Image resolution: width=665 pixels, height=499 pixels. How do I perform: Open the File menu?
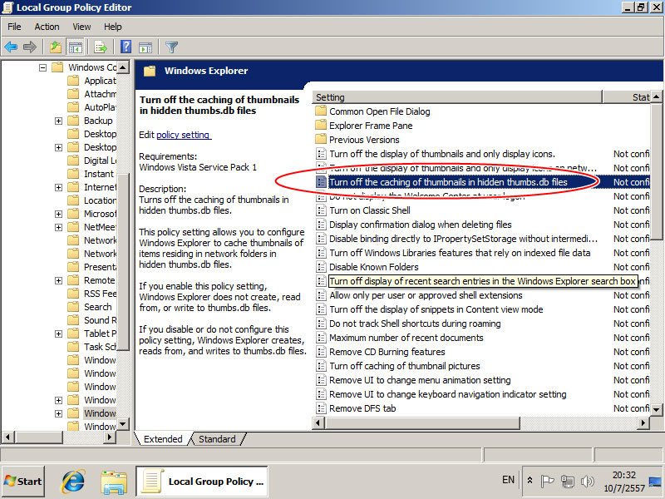pos(14,27)
